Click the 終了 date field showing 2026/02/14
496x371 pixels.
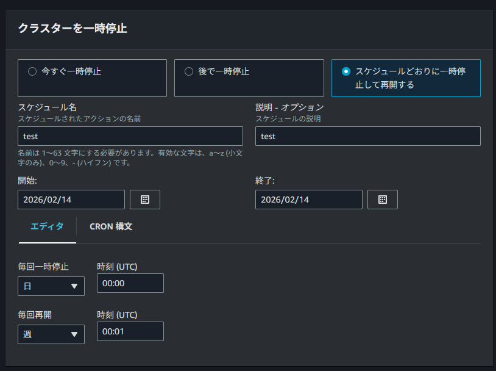[x=308, y=199]
